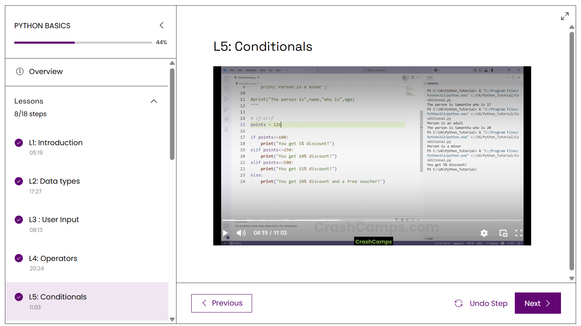The width and height of the screenshot is (581, 326).
Task: Click the chevron icon on the Previous button
Action: [x=204, y=303]
